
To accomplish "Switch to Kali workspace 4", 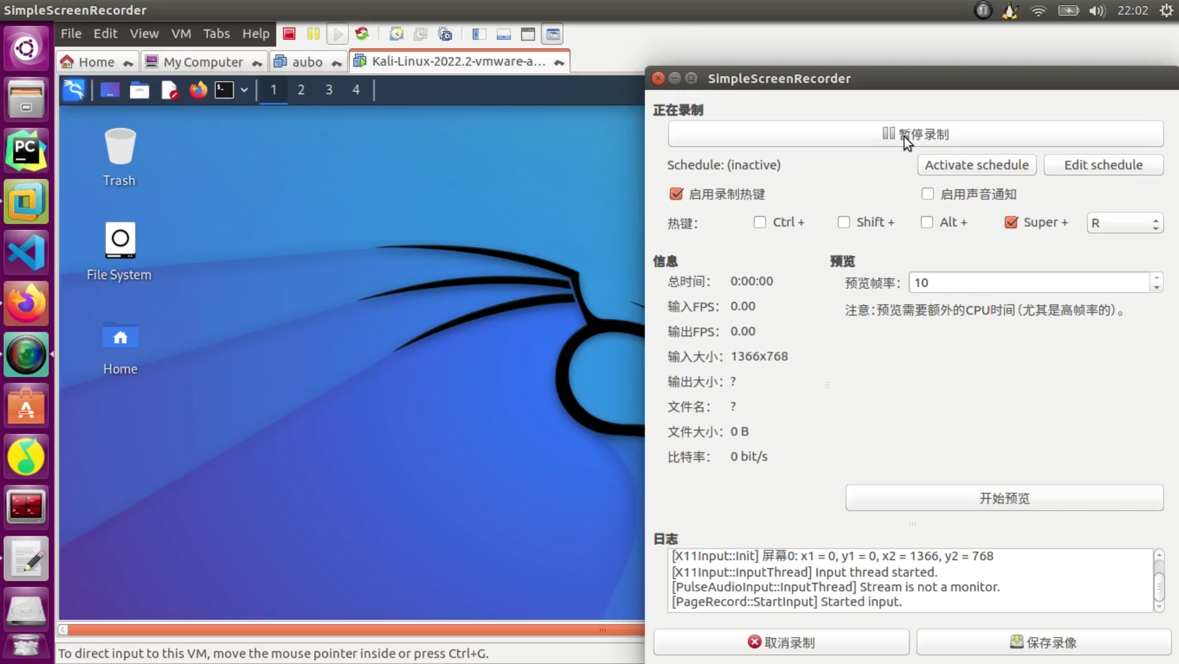I will coord(356,90).
